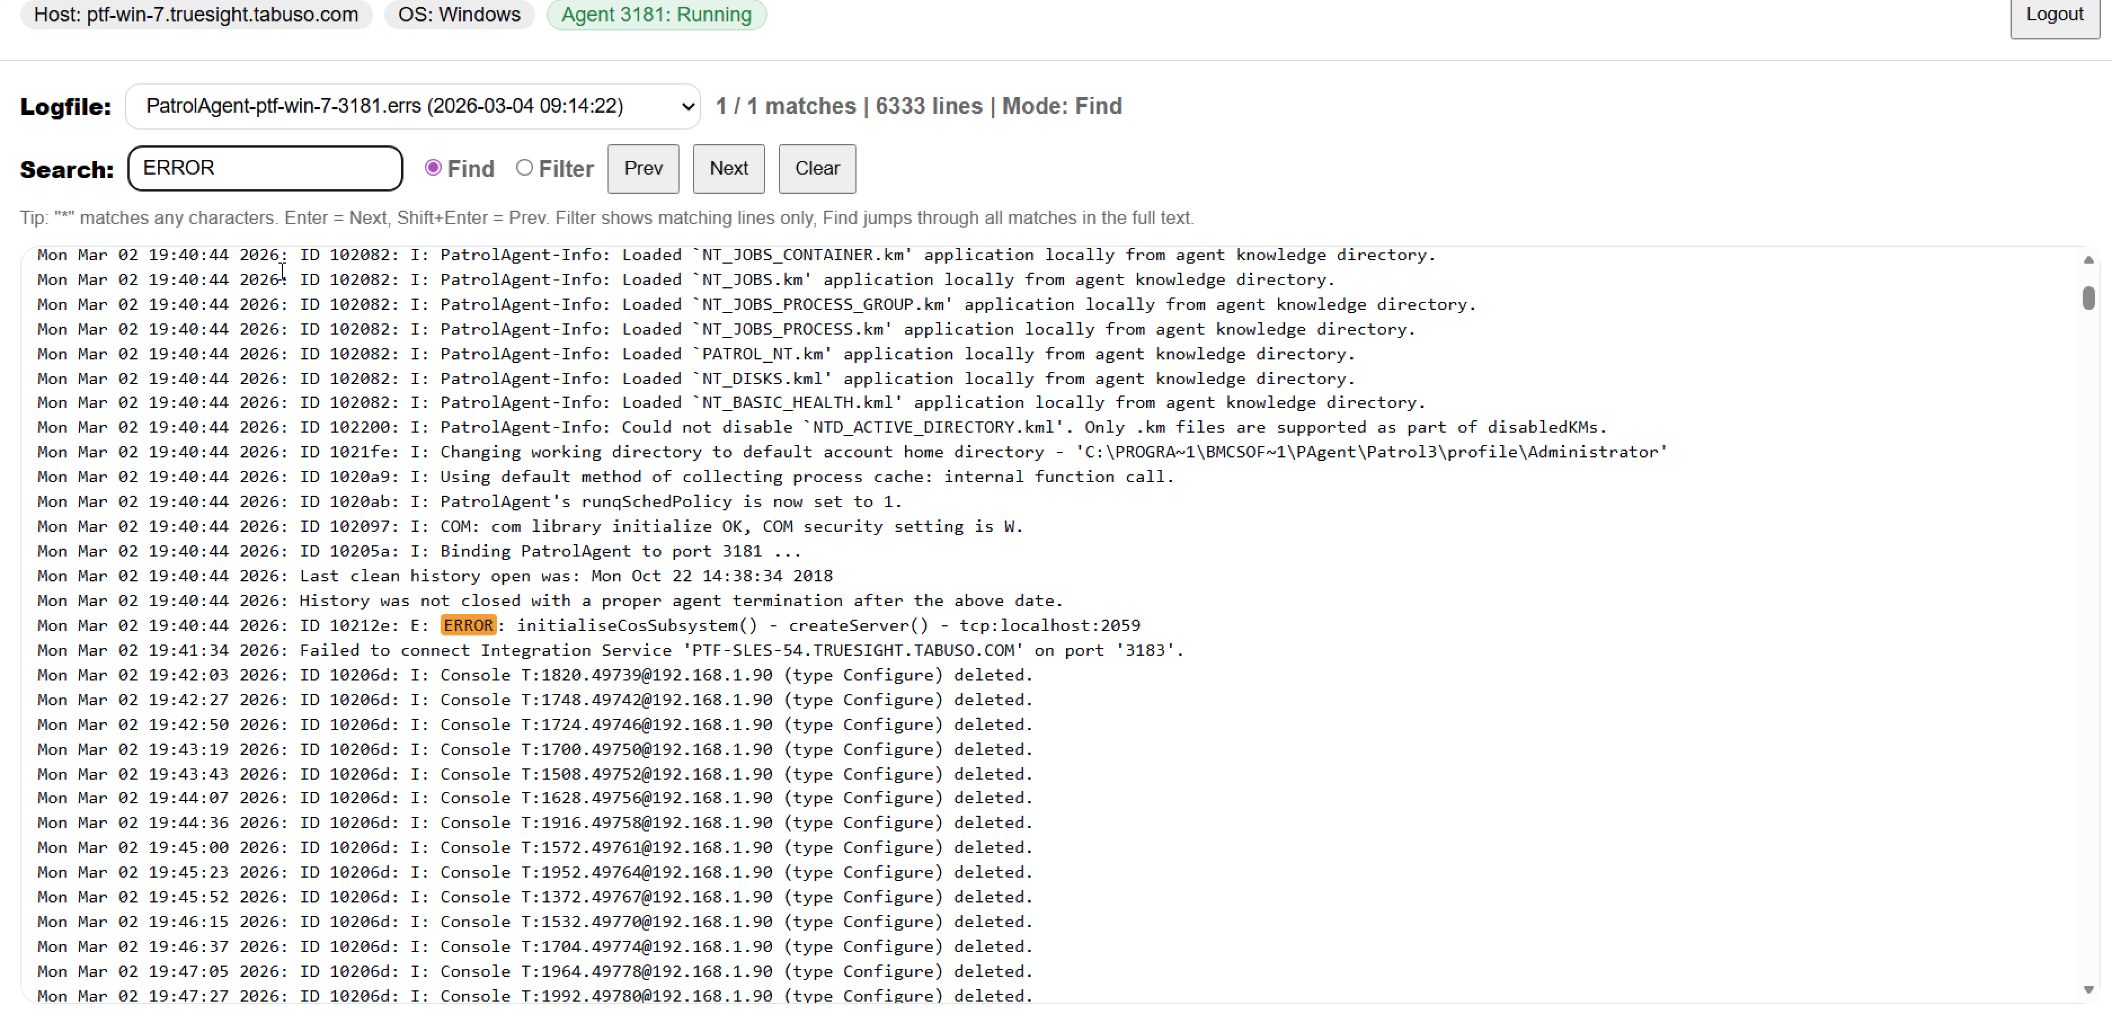Click the Prev button
Screen dimensions: 2112x1023
[643, 169]
